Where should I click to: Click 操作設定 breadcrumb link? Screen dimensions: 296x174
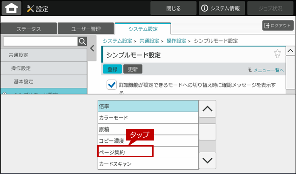click(x=176, y=41)
